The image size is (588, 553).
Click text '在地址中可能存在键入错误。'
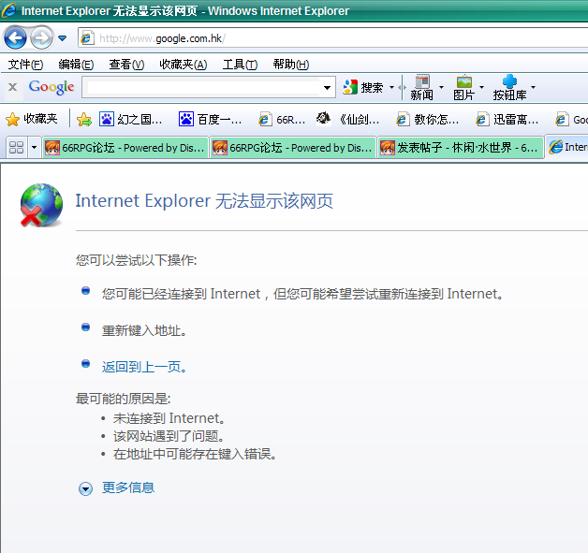click(x=195, y=454)
